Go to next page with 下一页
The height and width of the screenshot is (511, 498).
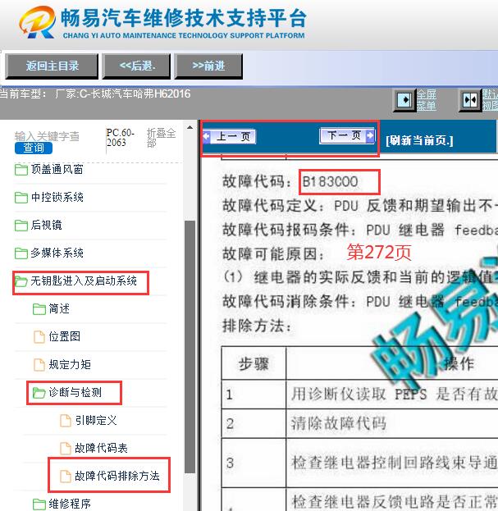(x=347, y=135)
